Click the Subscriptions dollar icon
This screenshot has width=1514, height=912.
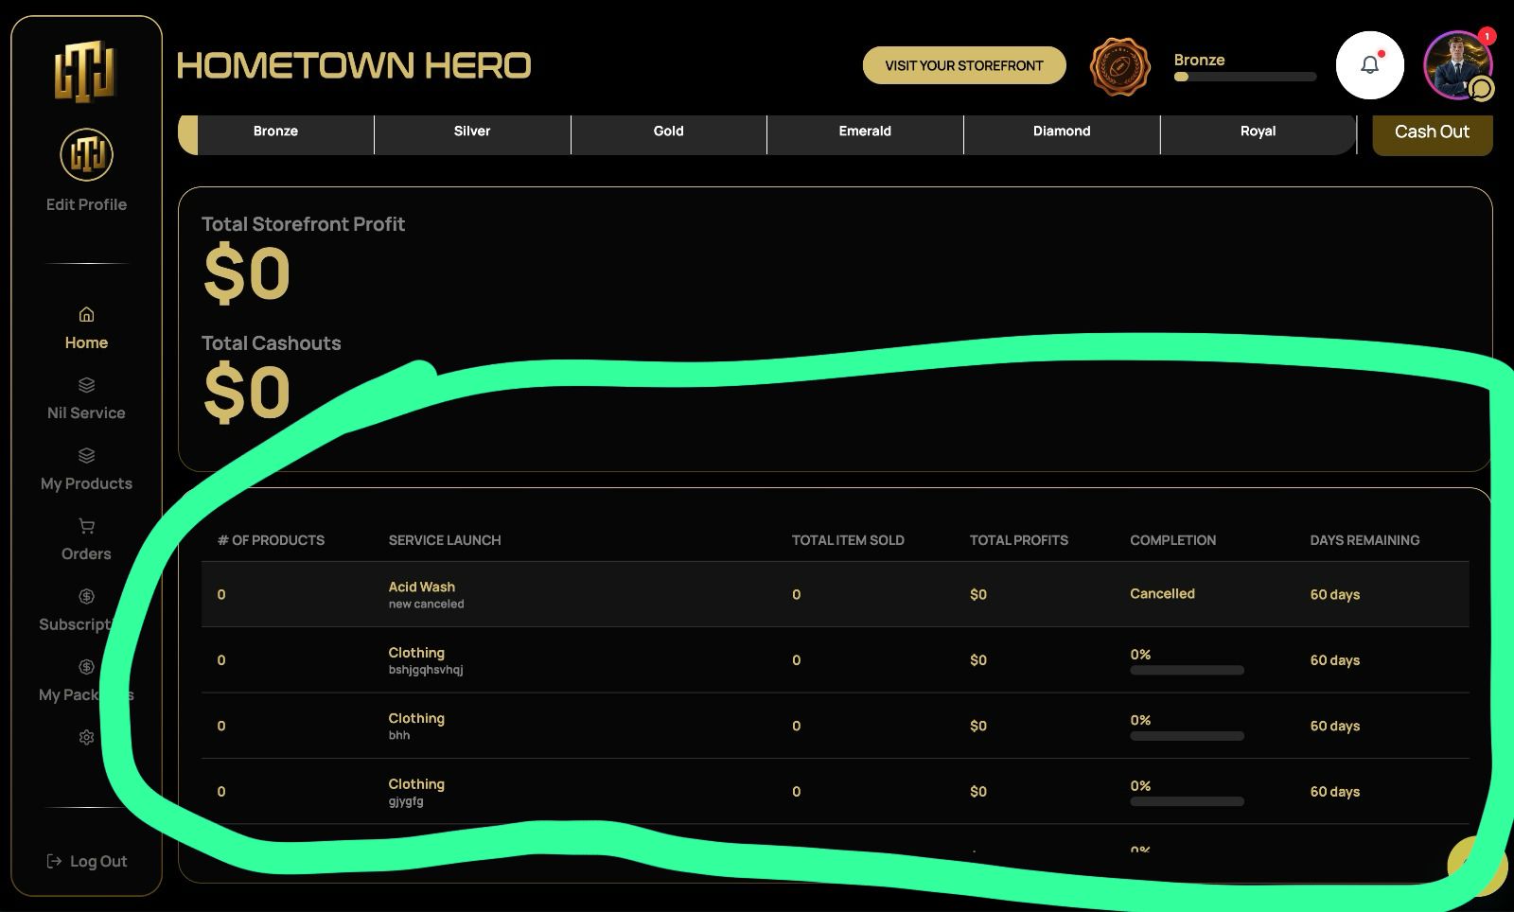[86, 596]
